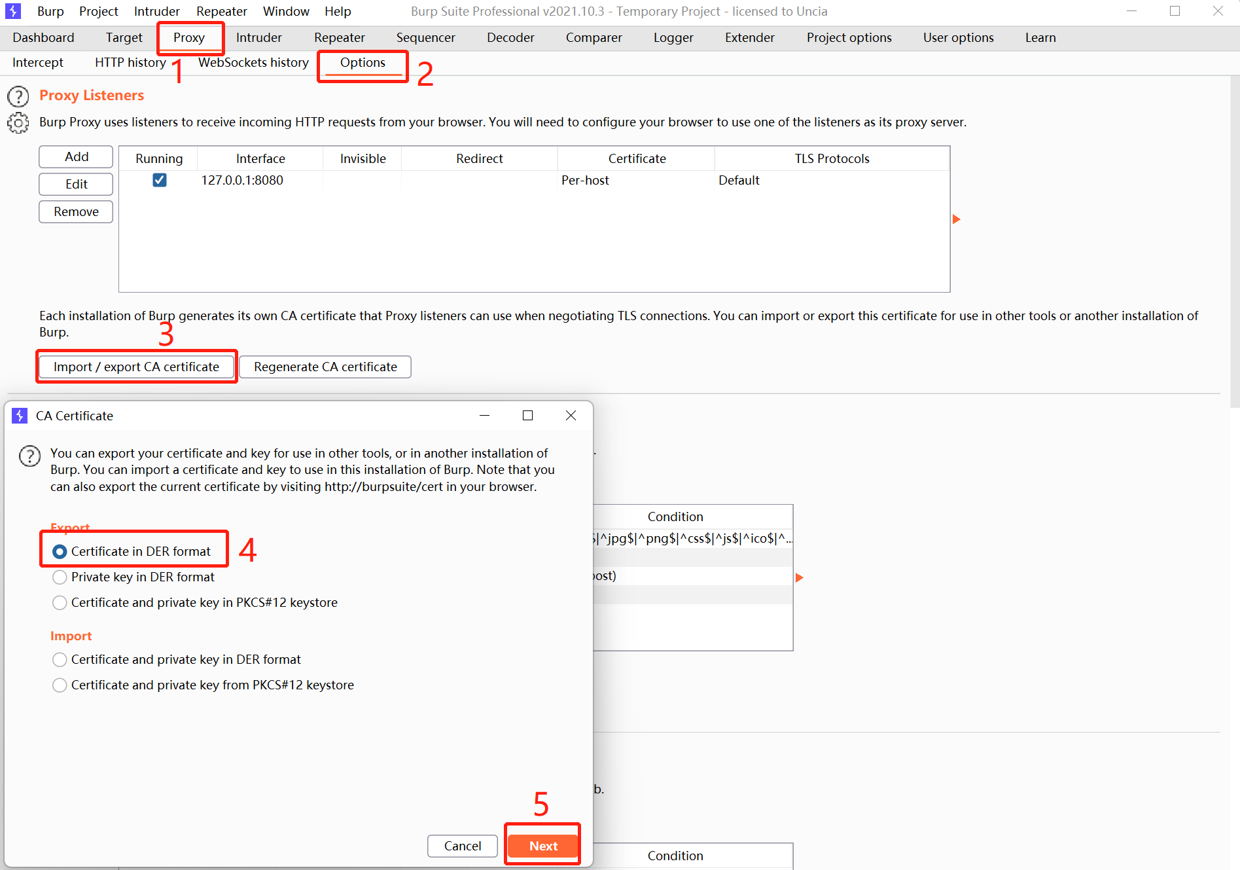Switch to the Sequencer tab
1240x870 pixels.
click(426, 37)
